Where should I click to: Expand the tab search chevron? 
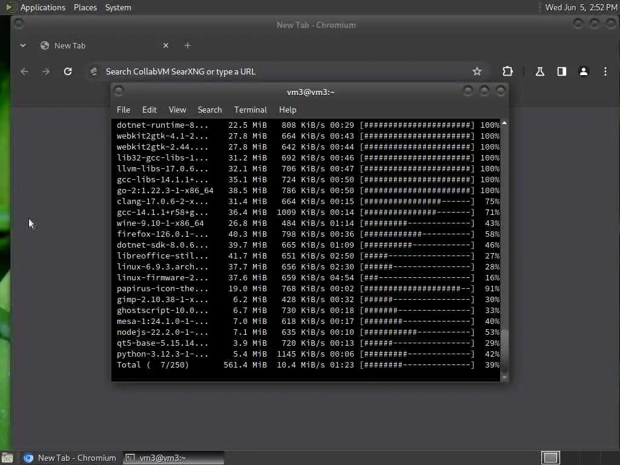[23, 45]
